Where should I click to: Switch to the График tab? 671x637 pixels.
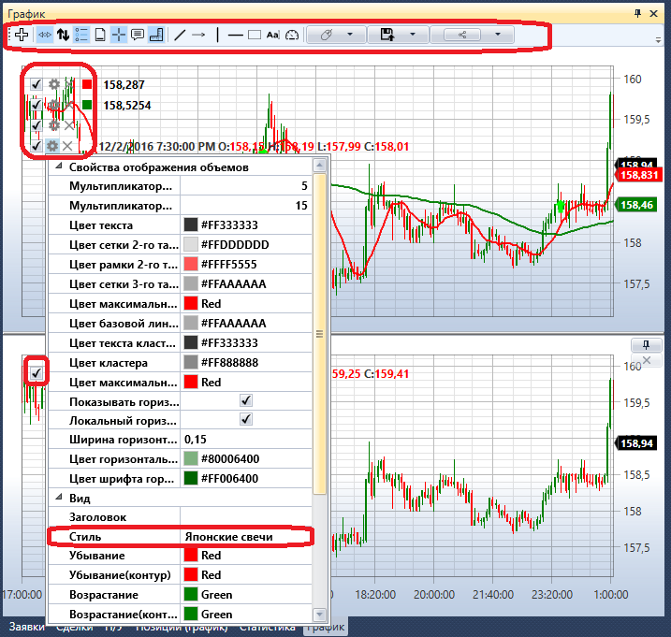coord(326,627)
